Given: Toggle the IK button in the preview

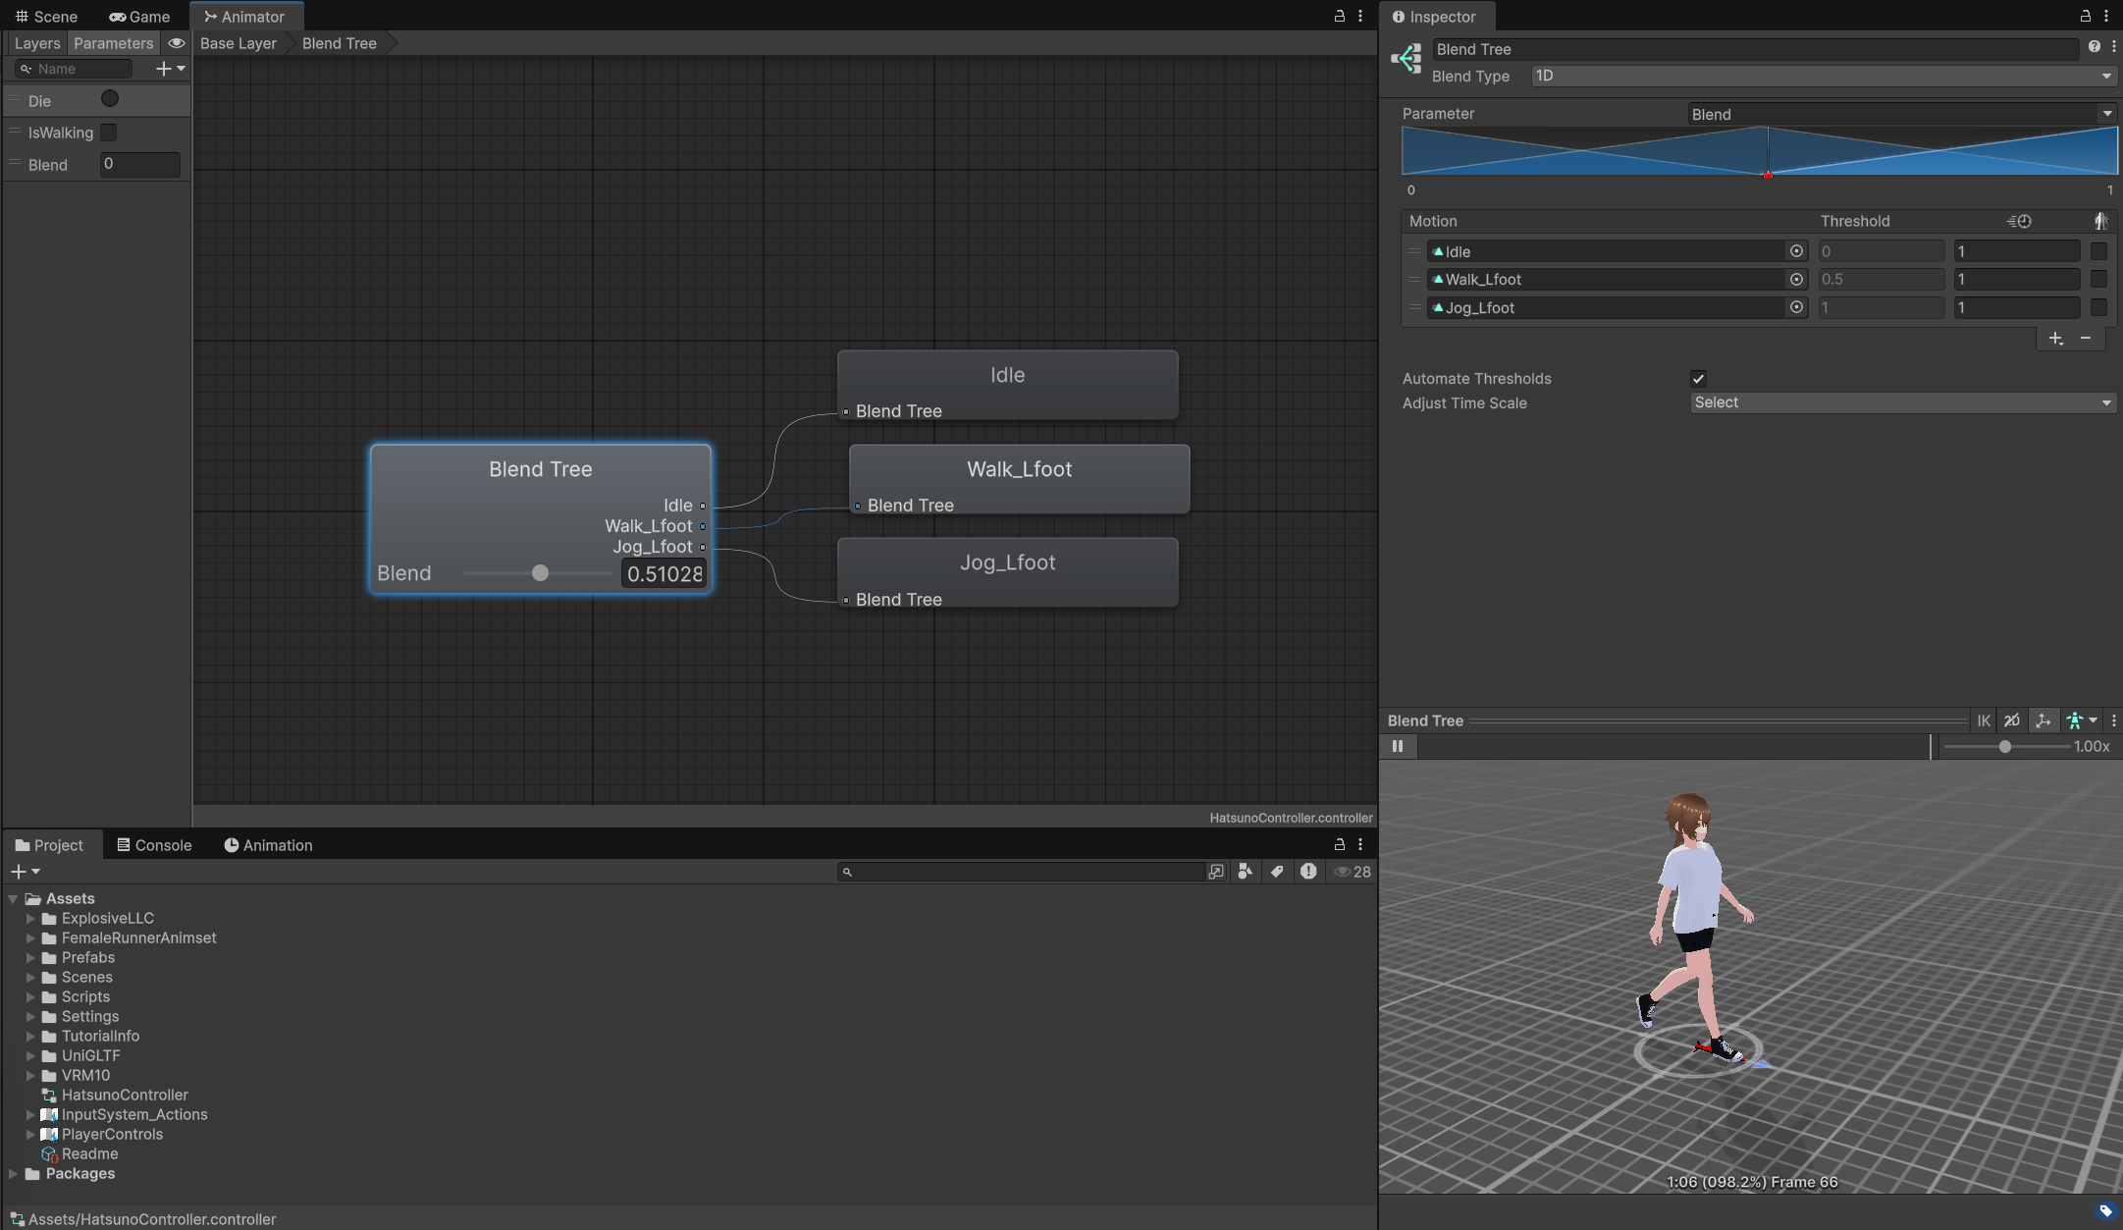Looking at the screenshot, I should tap(1983, 721).
